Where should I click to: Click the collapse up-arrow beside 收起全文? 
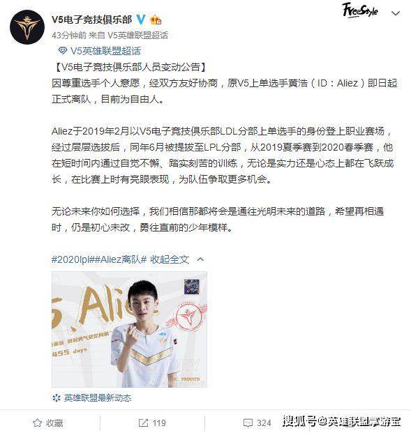pyautogui.click(x=200, y=259)
